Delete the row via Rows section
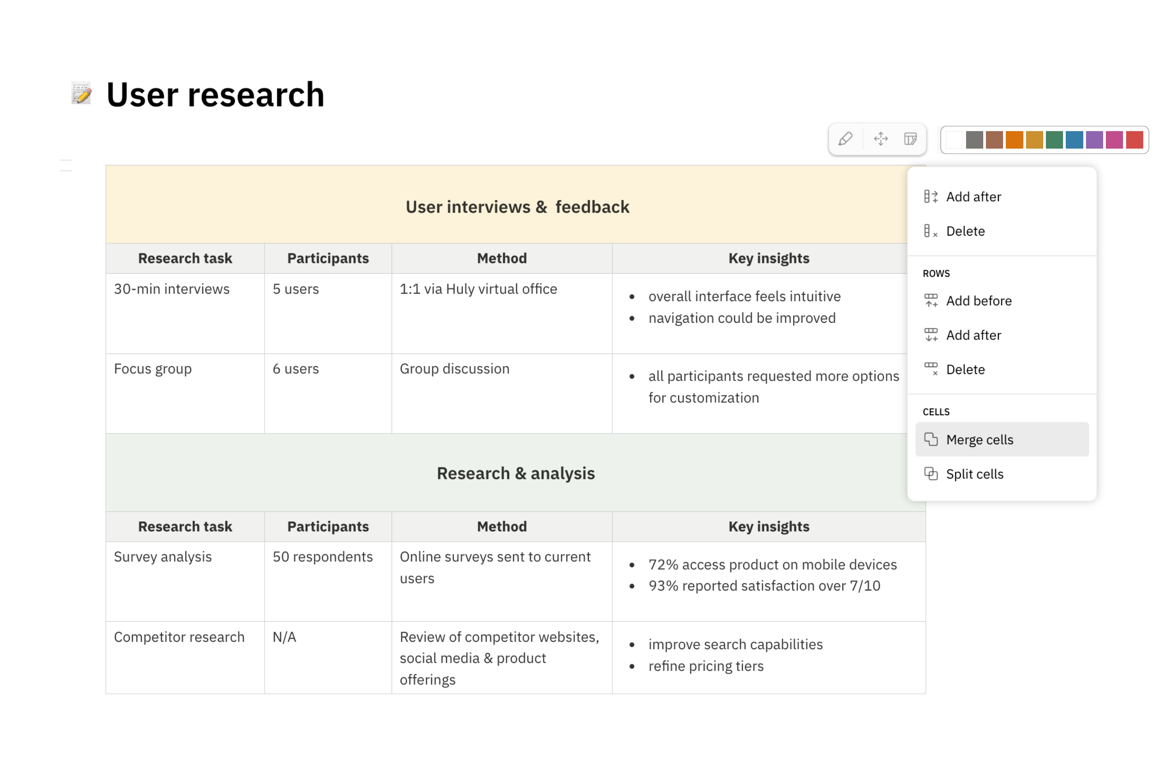 pos(965,370)
